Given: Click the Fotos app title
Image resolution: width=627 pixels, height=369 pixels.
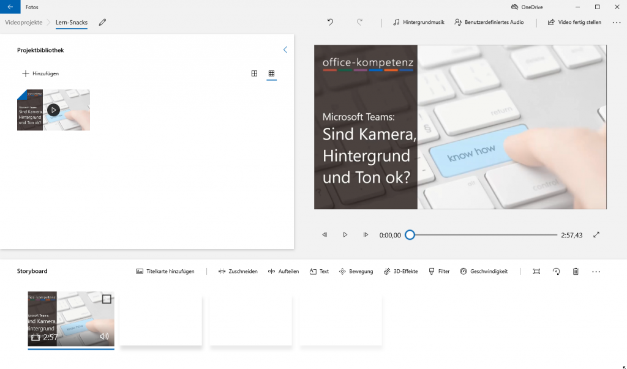Looking at the screenshot, I should 32,7.
